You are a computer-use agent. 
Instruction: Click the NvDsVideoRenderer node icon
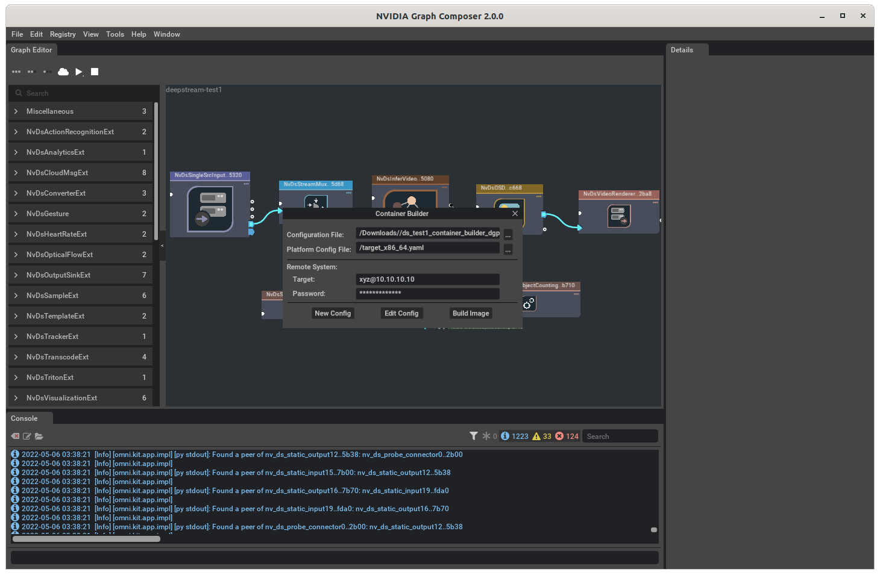[x=619, y=216]
